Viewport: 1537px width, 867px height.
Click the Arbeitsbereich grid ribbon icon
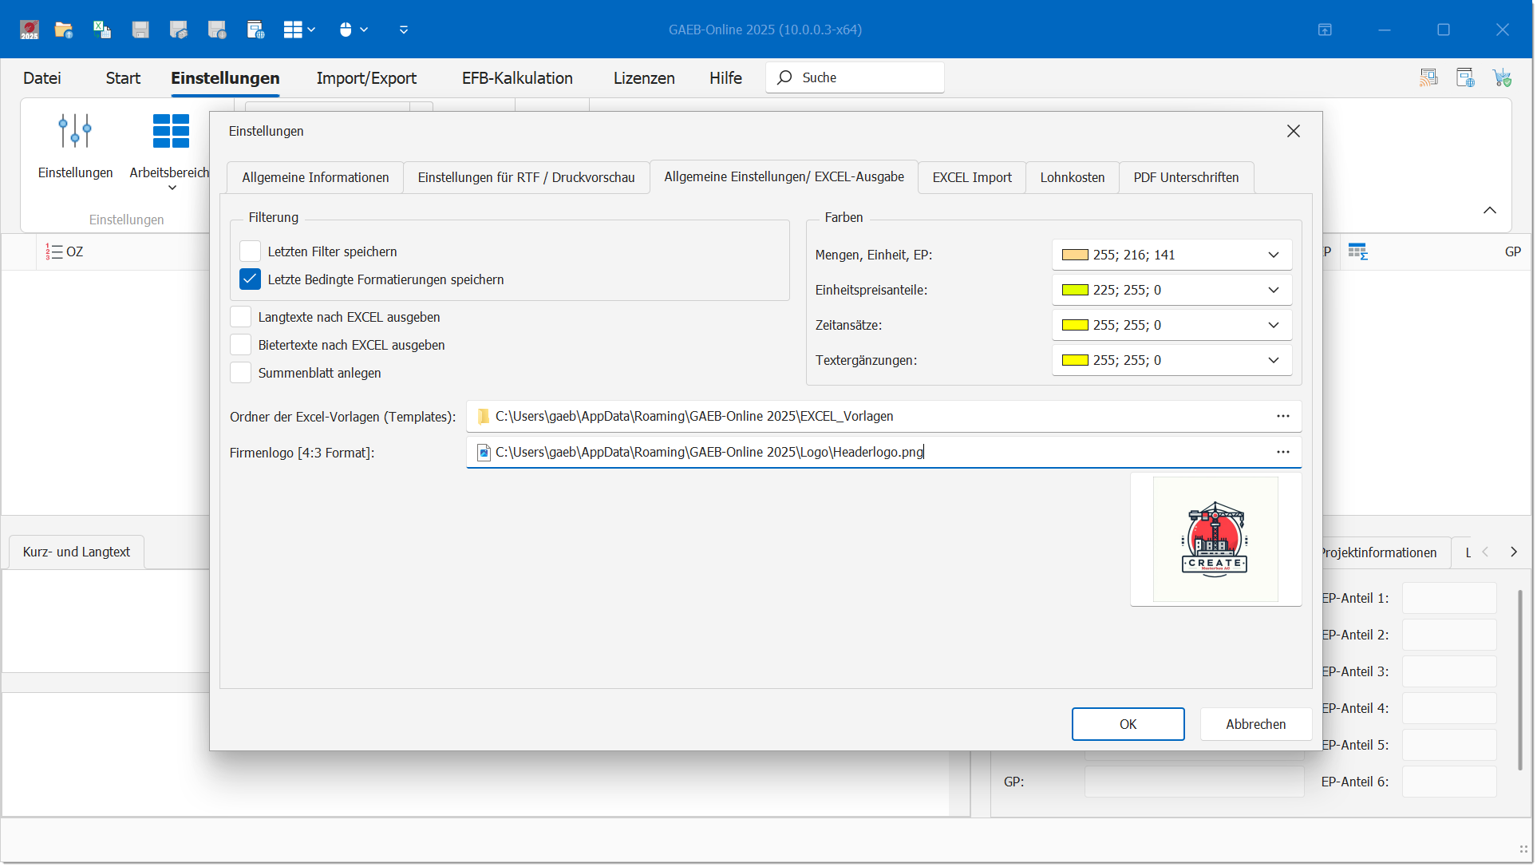(x=171, y=131)
